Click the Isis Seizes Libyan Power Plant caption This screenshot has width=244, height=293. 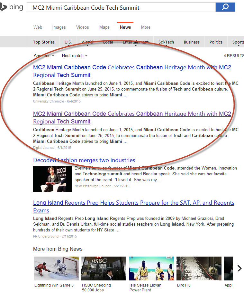[x=145, y=288]
